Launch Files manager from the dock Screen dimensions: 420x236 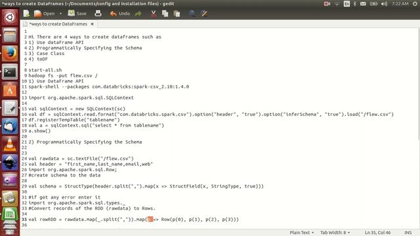(10, 35)
